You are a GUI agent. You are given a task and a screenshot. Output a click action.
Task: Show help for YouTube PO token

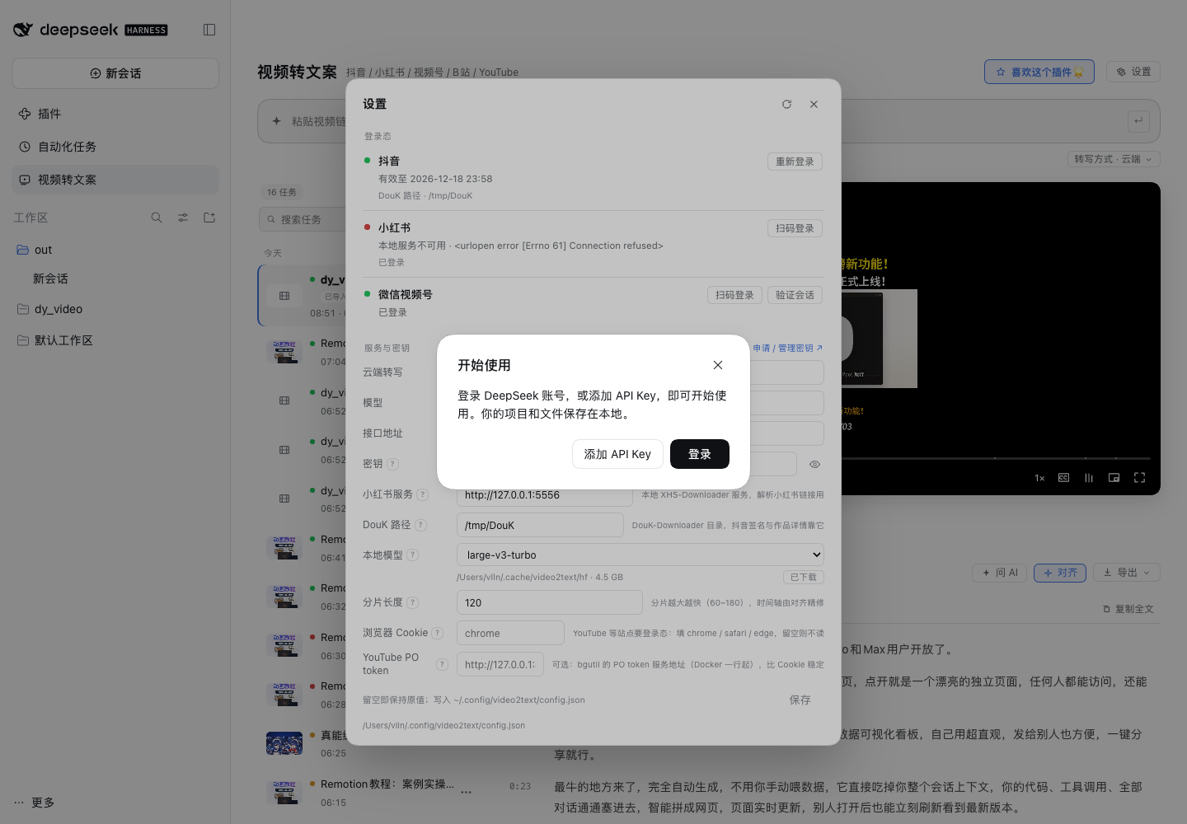click(x=443, y=664)
